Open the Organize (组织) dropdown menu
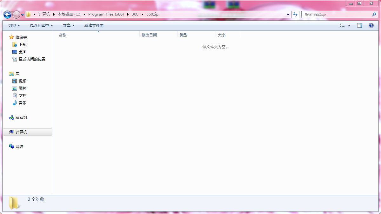 pyautogui.click(x=14, y=25)
